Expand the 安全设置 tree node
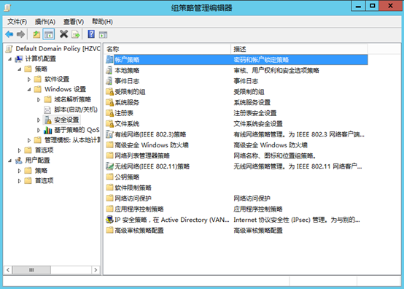This screenshot has width=404, height=289. pos(39,120)
